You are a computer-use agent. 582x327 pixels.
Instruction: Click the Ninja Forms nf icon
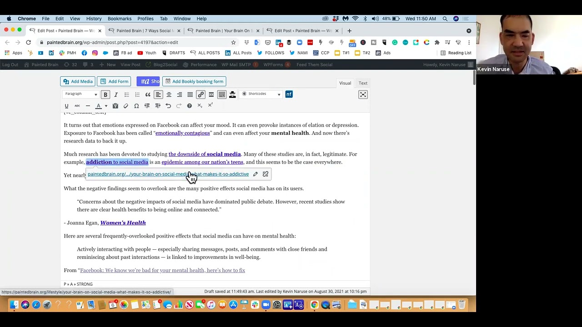click(289, 94)
